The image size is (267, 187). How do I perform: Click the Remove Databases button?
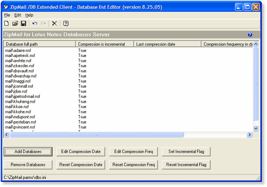[28, 165]
